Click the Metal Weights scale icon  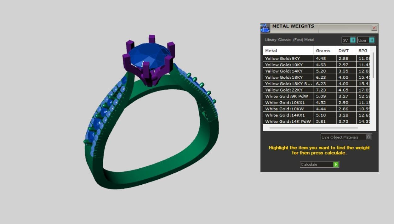pyautogui.click(x=265, y=28)
